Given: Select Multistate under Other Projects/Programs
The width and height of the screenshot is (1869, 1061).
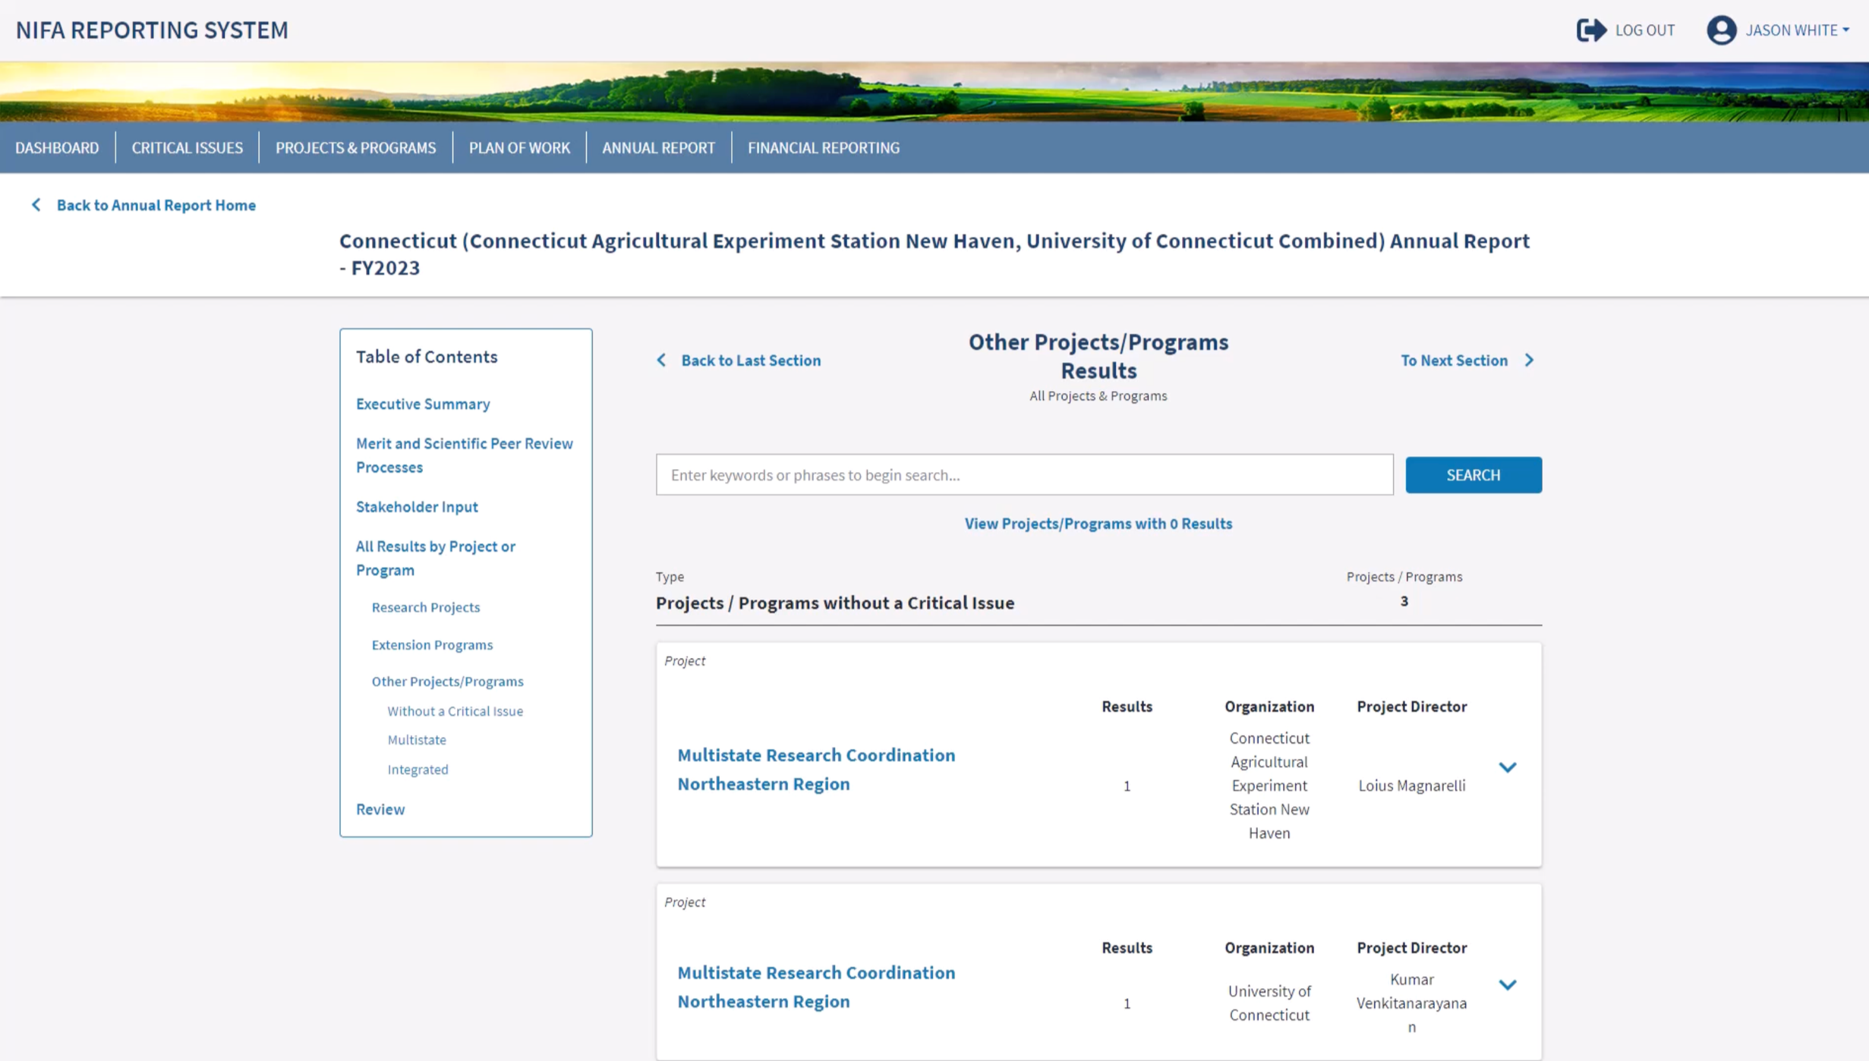Looking at the screenshot, I should [x=417, y=740].
